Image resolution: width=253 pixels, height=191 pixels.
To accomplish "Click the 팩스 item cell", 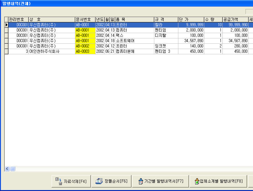I will point(135,36).
